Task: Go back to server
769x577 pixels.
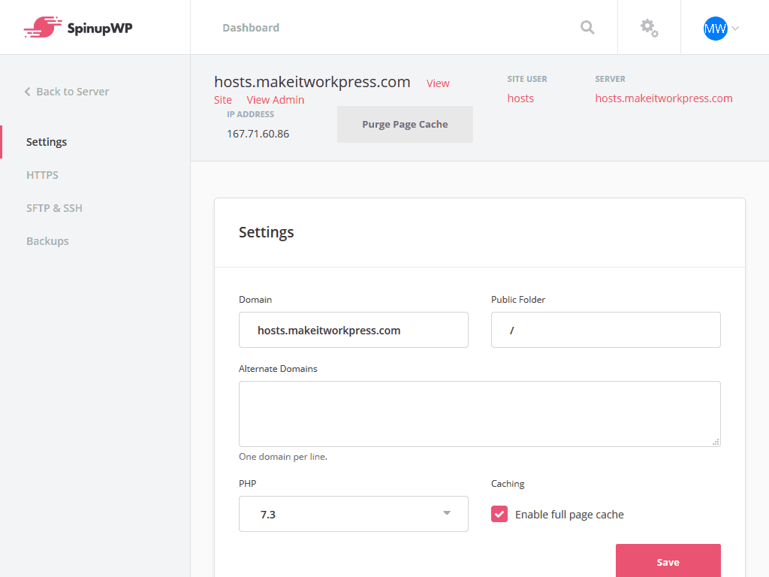Action: (x=67, y=91)
